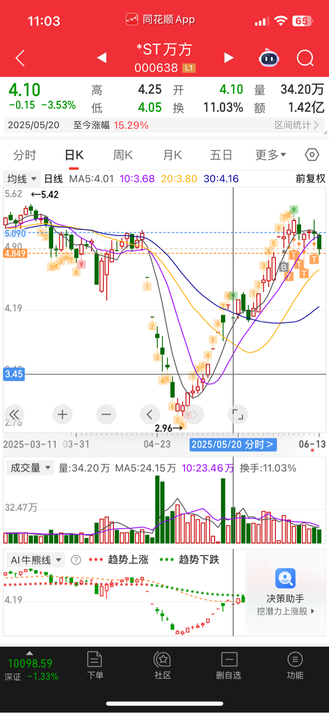Tap amount 1.42亿 value
The height and width of the screenshot is (713, 329).
(306, 107)
